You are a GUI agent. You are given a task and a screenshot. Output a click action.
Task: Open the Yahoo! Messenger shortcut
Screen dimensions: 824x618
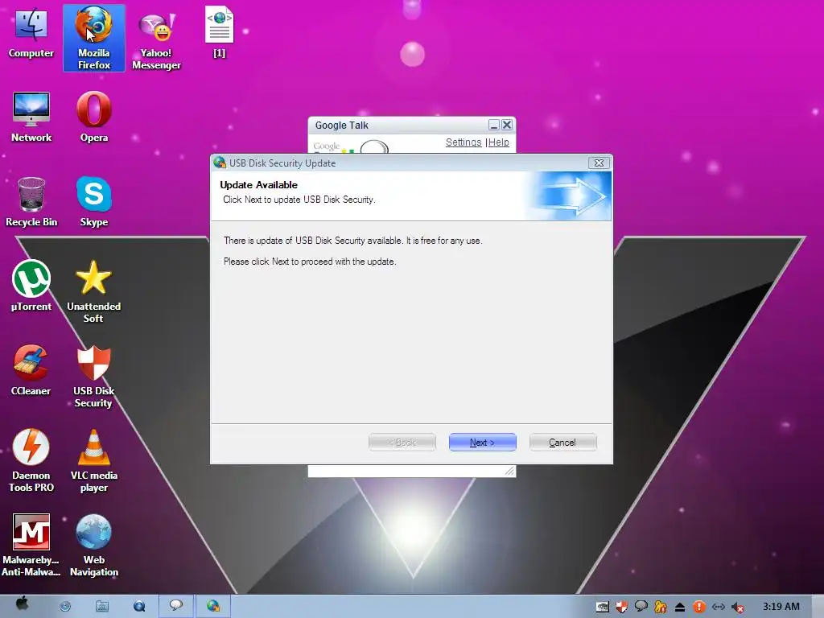[x=156, y=40]
